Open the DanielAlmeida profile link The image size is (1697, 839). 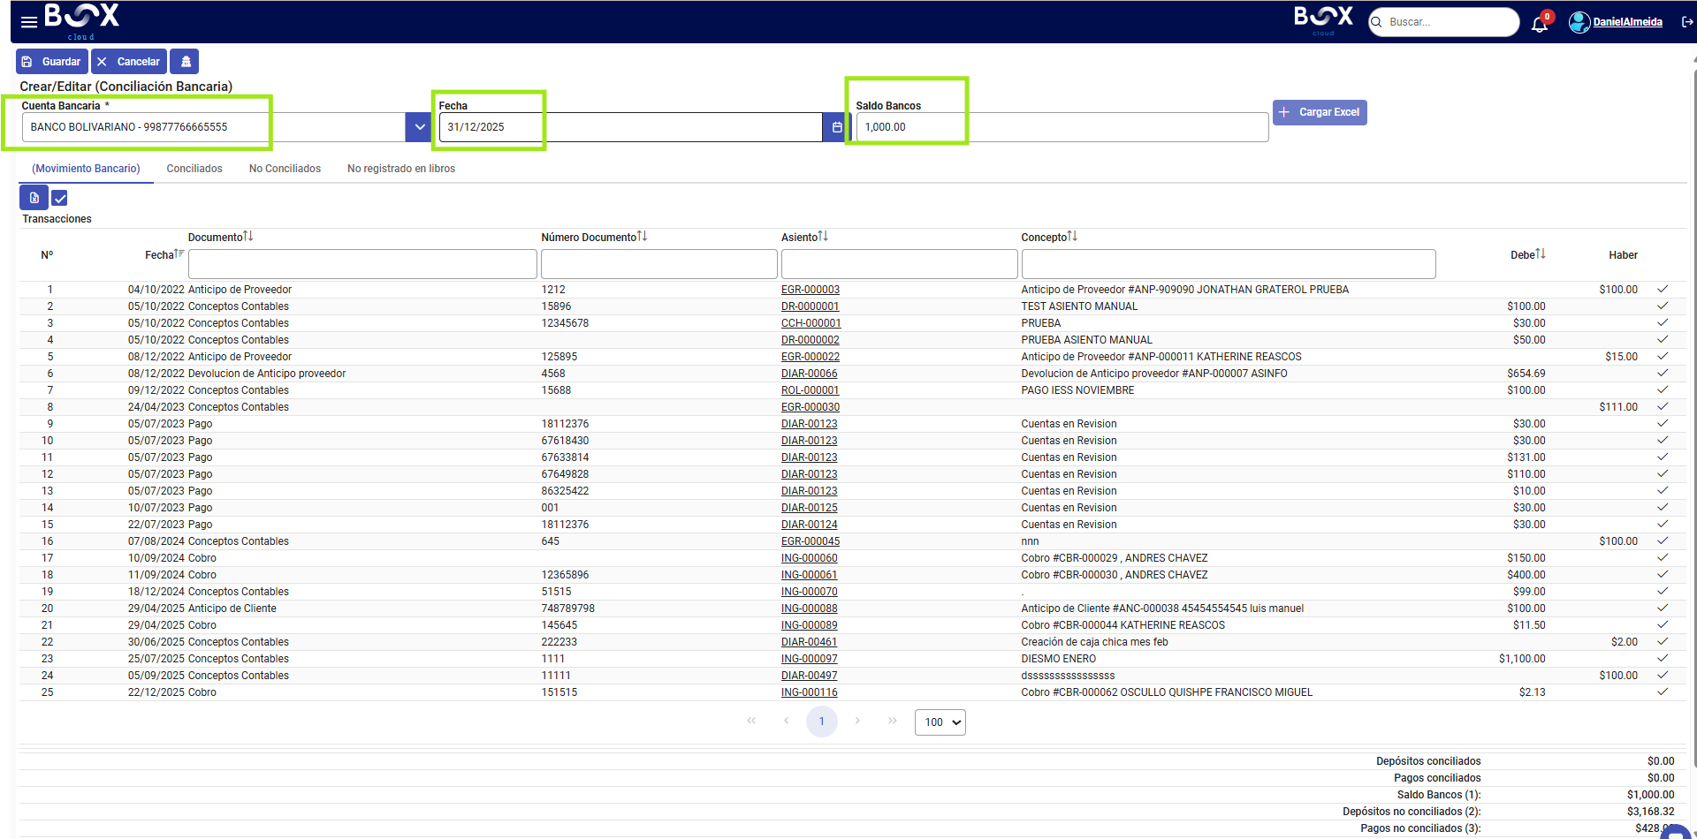tap(1628, 22)
